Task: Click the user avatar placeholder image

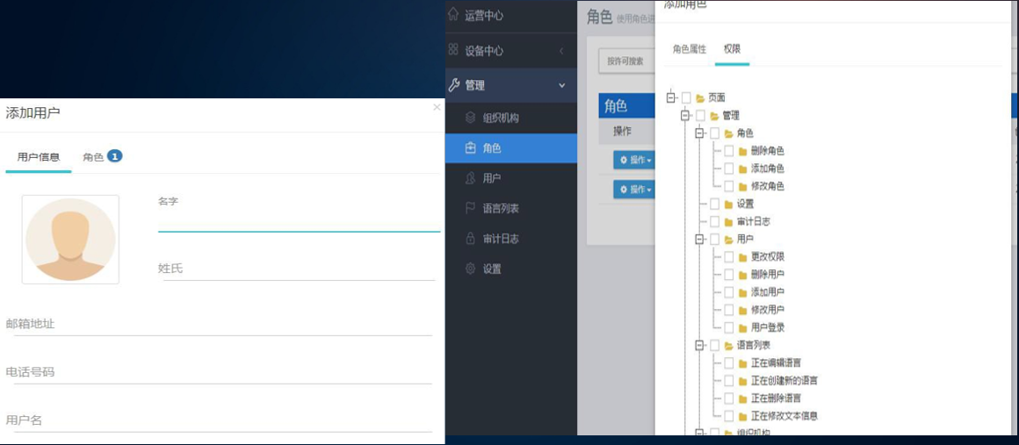Action: click(x=70, y=240)
